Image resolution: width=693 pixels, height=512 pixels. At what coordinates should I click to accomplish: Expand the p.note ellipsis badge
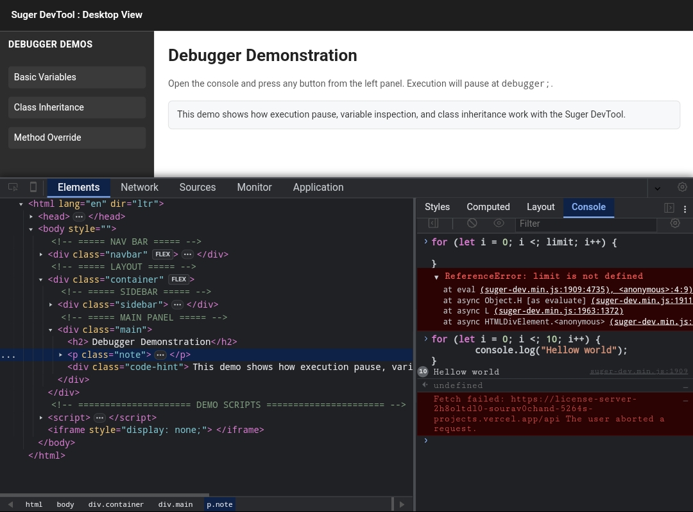point(160,355)
